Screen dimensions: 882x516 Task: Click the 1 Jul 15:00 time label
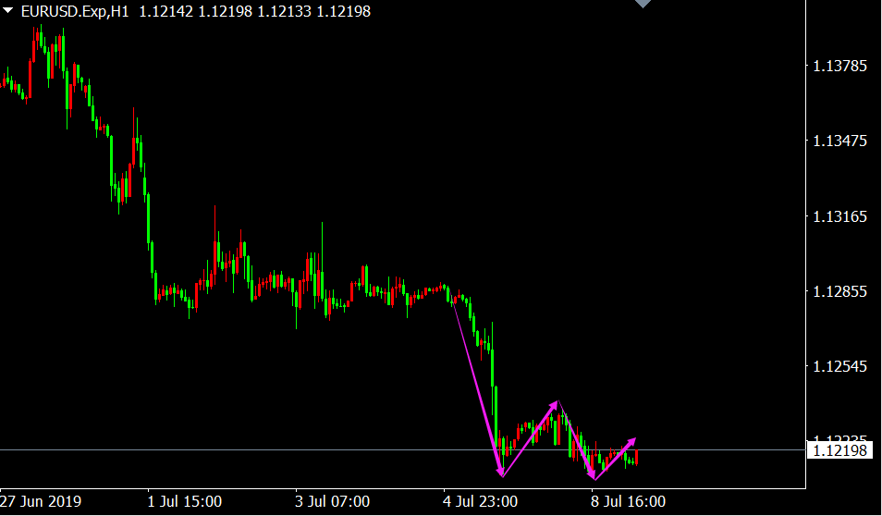click(x=185, y=502)
